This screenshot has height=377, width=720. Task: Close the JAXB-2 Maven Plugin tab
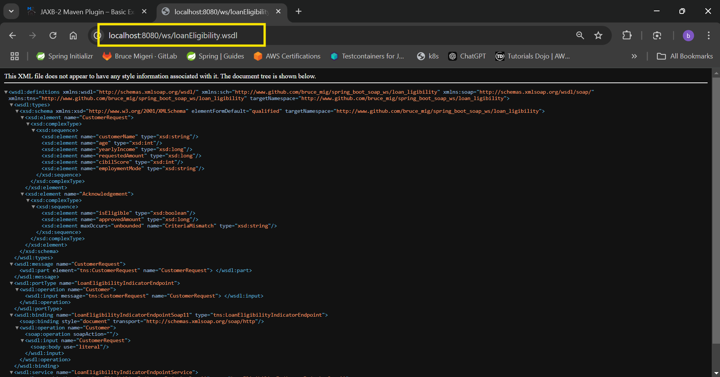click(x=144, y=11)
